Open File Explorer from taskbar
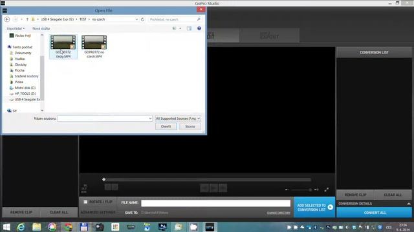The height and width of the screenshot is (232, 414). 36,227
